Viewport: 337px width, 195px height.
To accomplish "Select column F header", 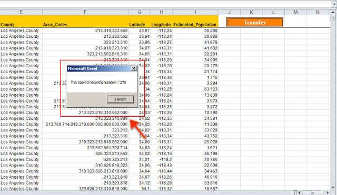I will click(85, 12).
